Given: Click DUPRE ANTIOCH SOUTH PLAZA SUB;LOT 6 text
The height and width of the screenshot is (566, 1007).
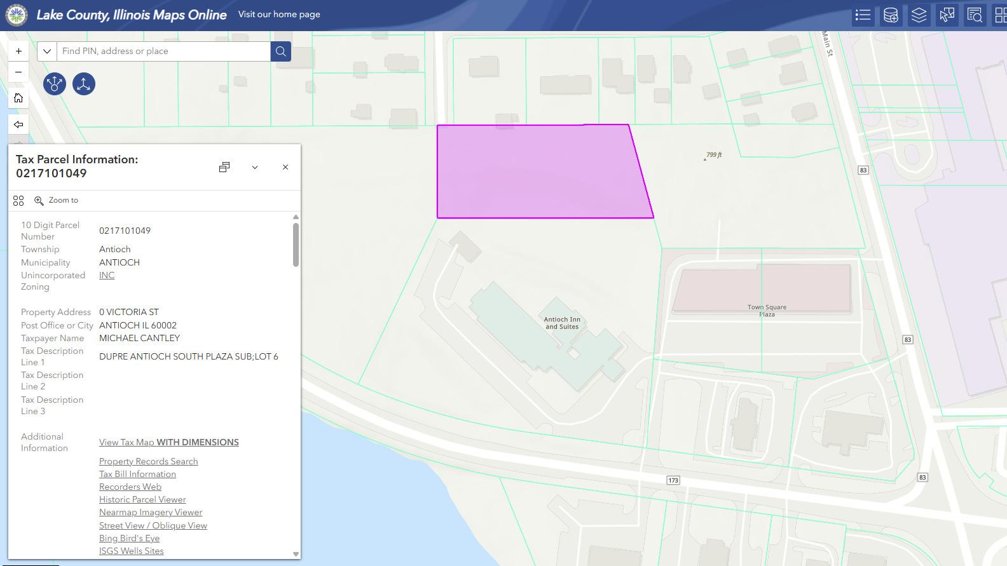Looking at the screenshot, I should coord(188,356).
